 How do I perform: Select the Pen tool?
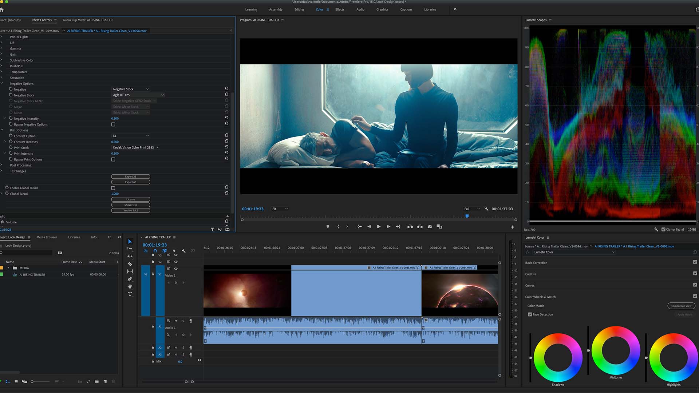tap(130, 279)
